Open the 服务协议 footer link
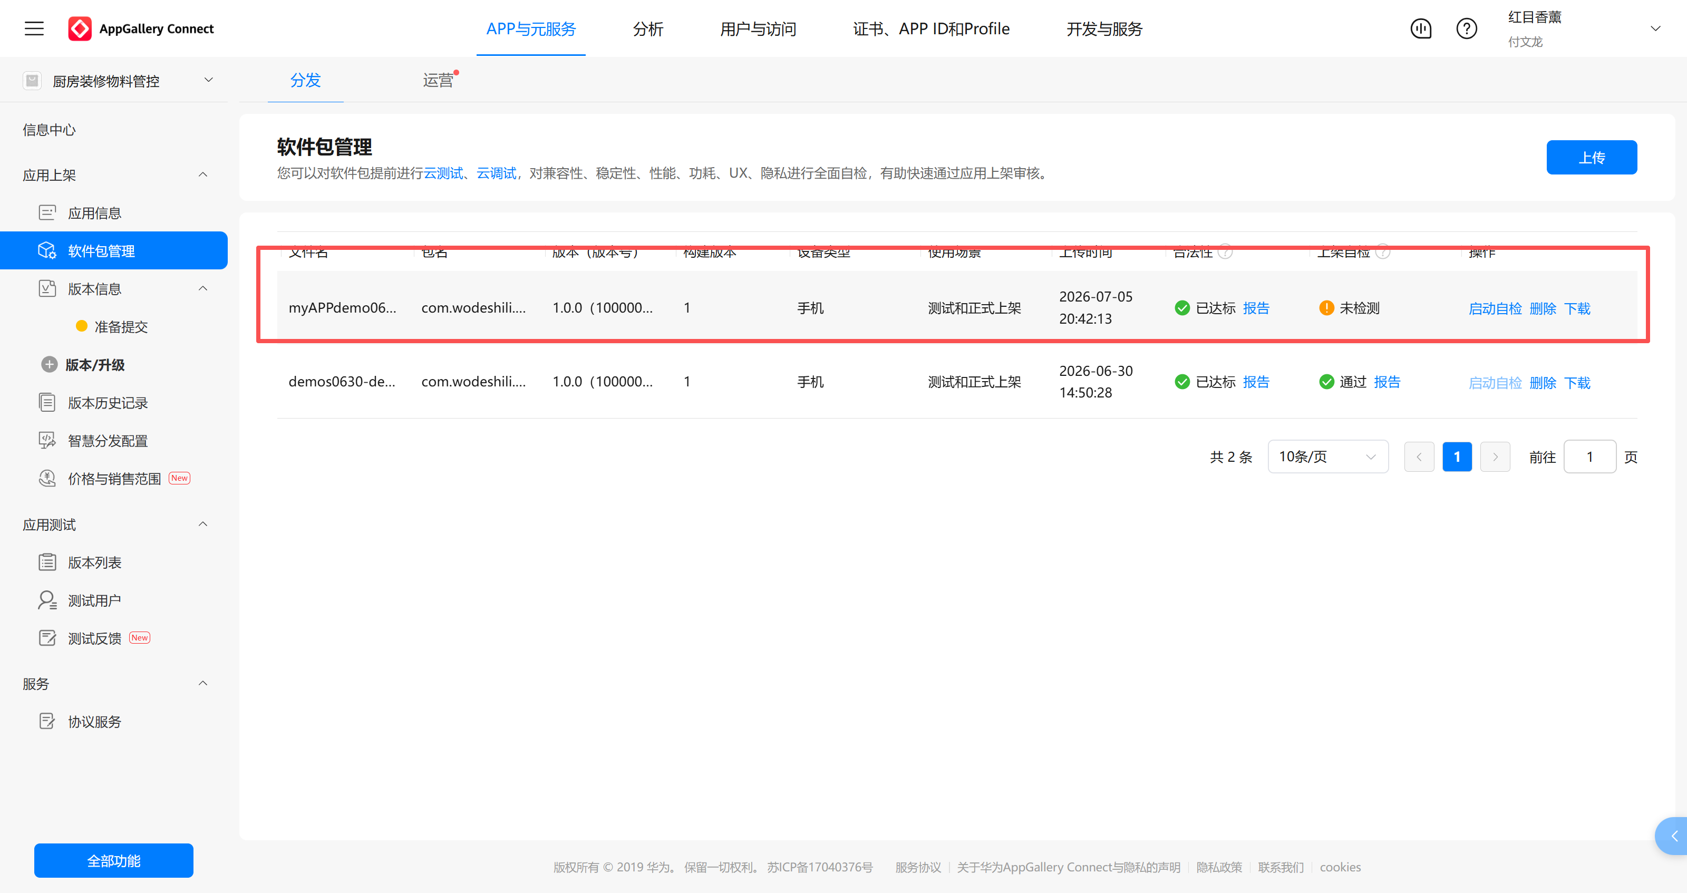The width and height of the screenshot is (1687, 893). tap(917, 867)
